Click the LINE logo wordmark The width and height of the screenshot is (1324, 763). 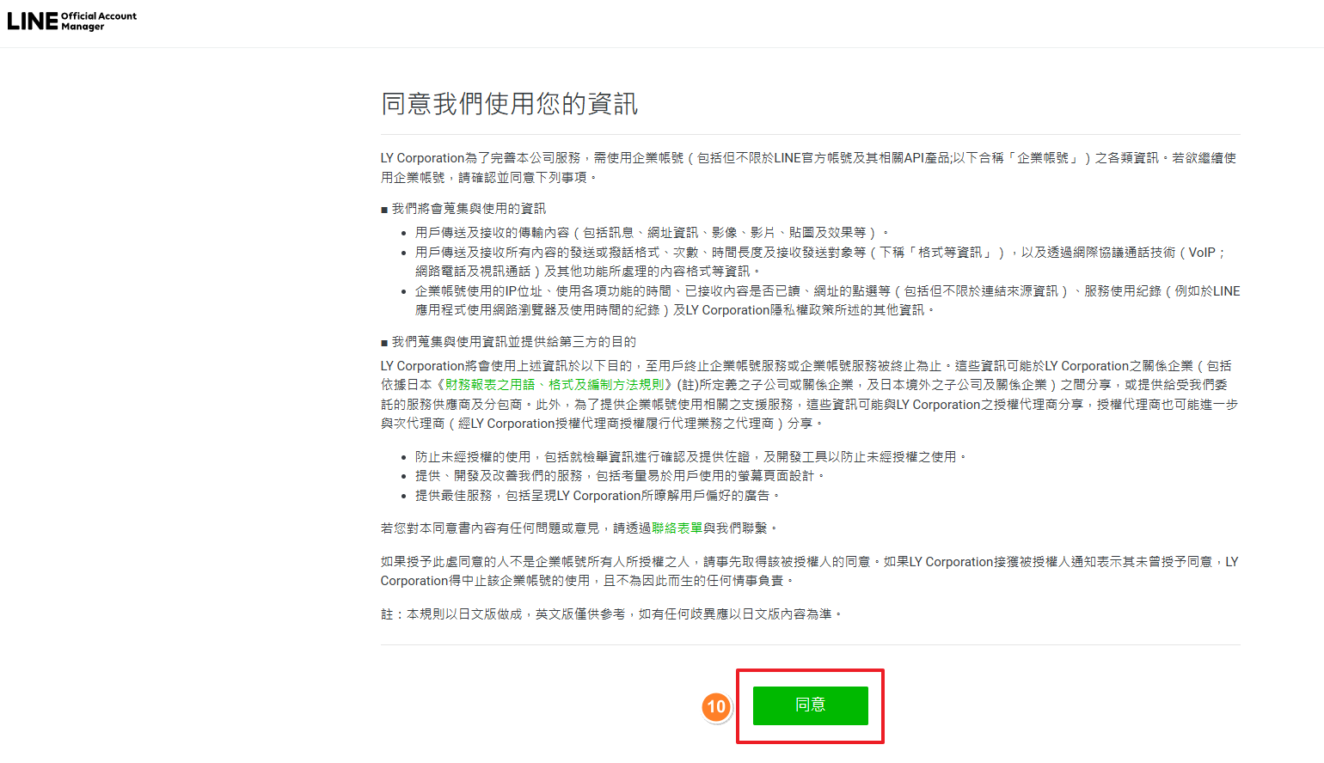pyautogui.click(x=32, y=21)
